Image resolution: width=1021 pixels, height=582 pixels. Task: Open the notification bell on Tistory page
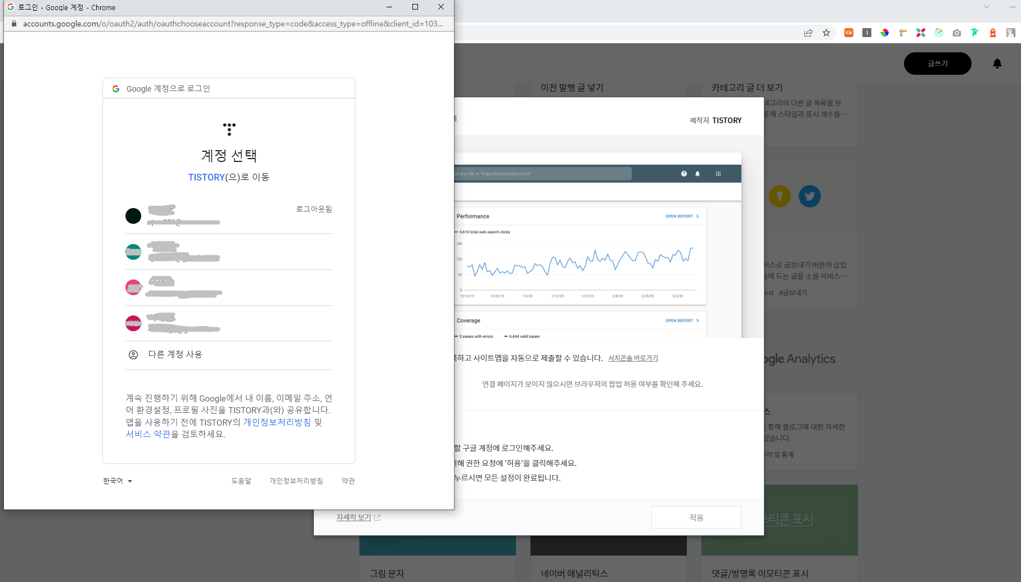pyautogui.click(x=997, y=64)
